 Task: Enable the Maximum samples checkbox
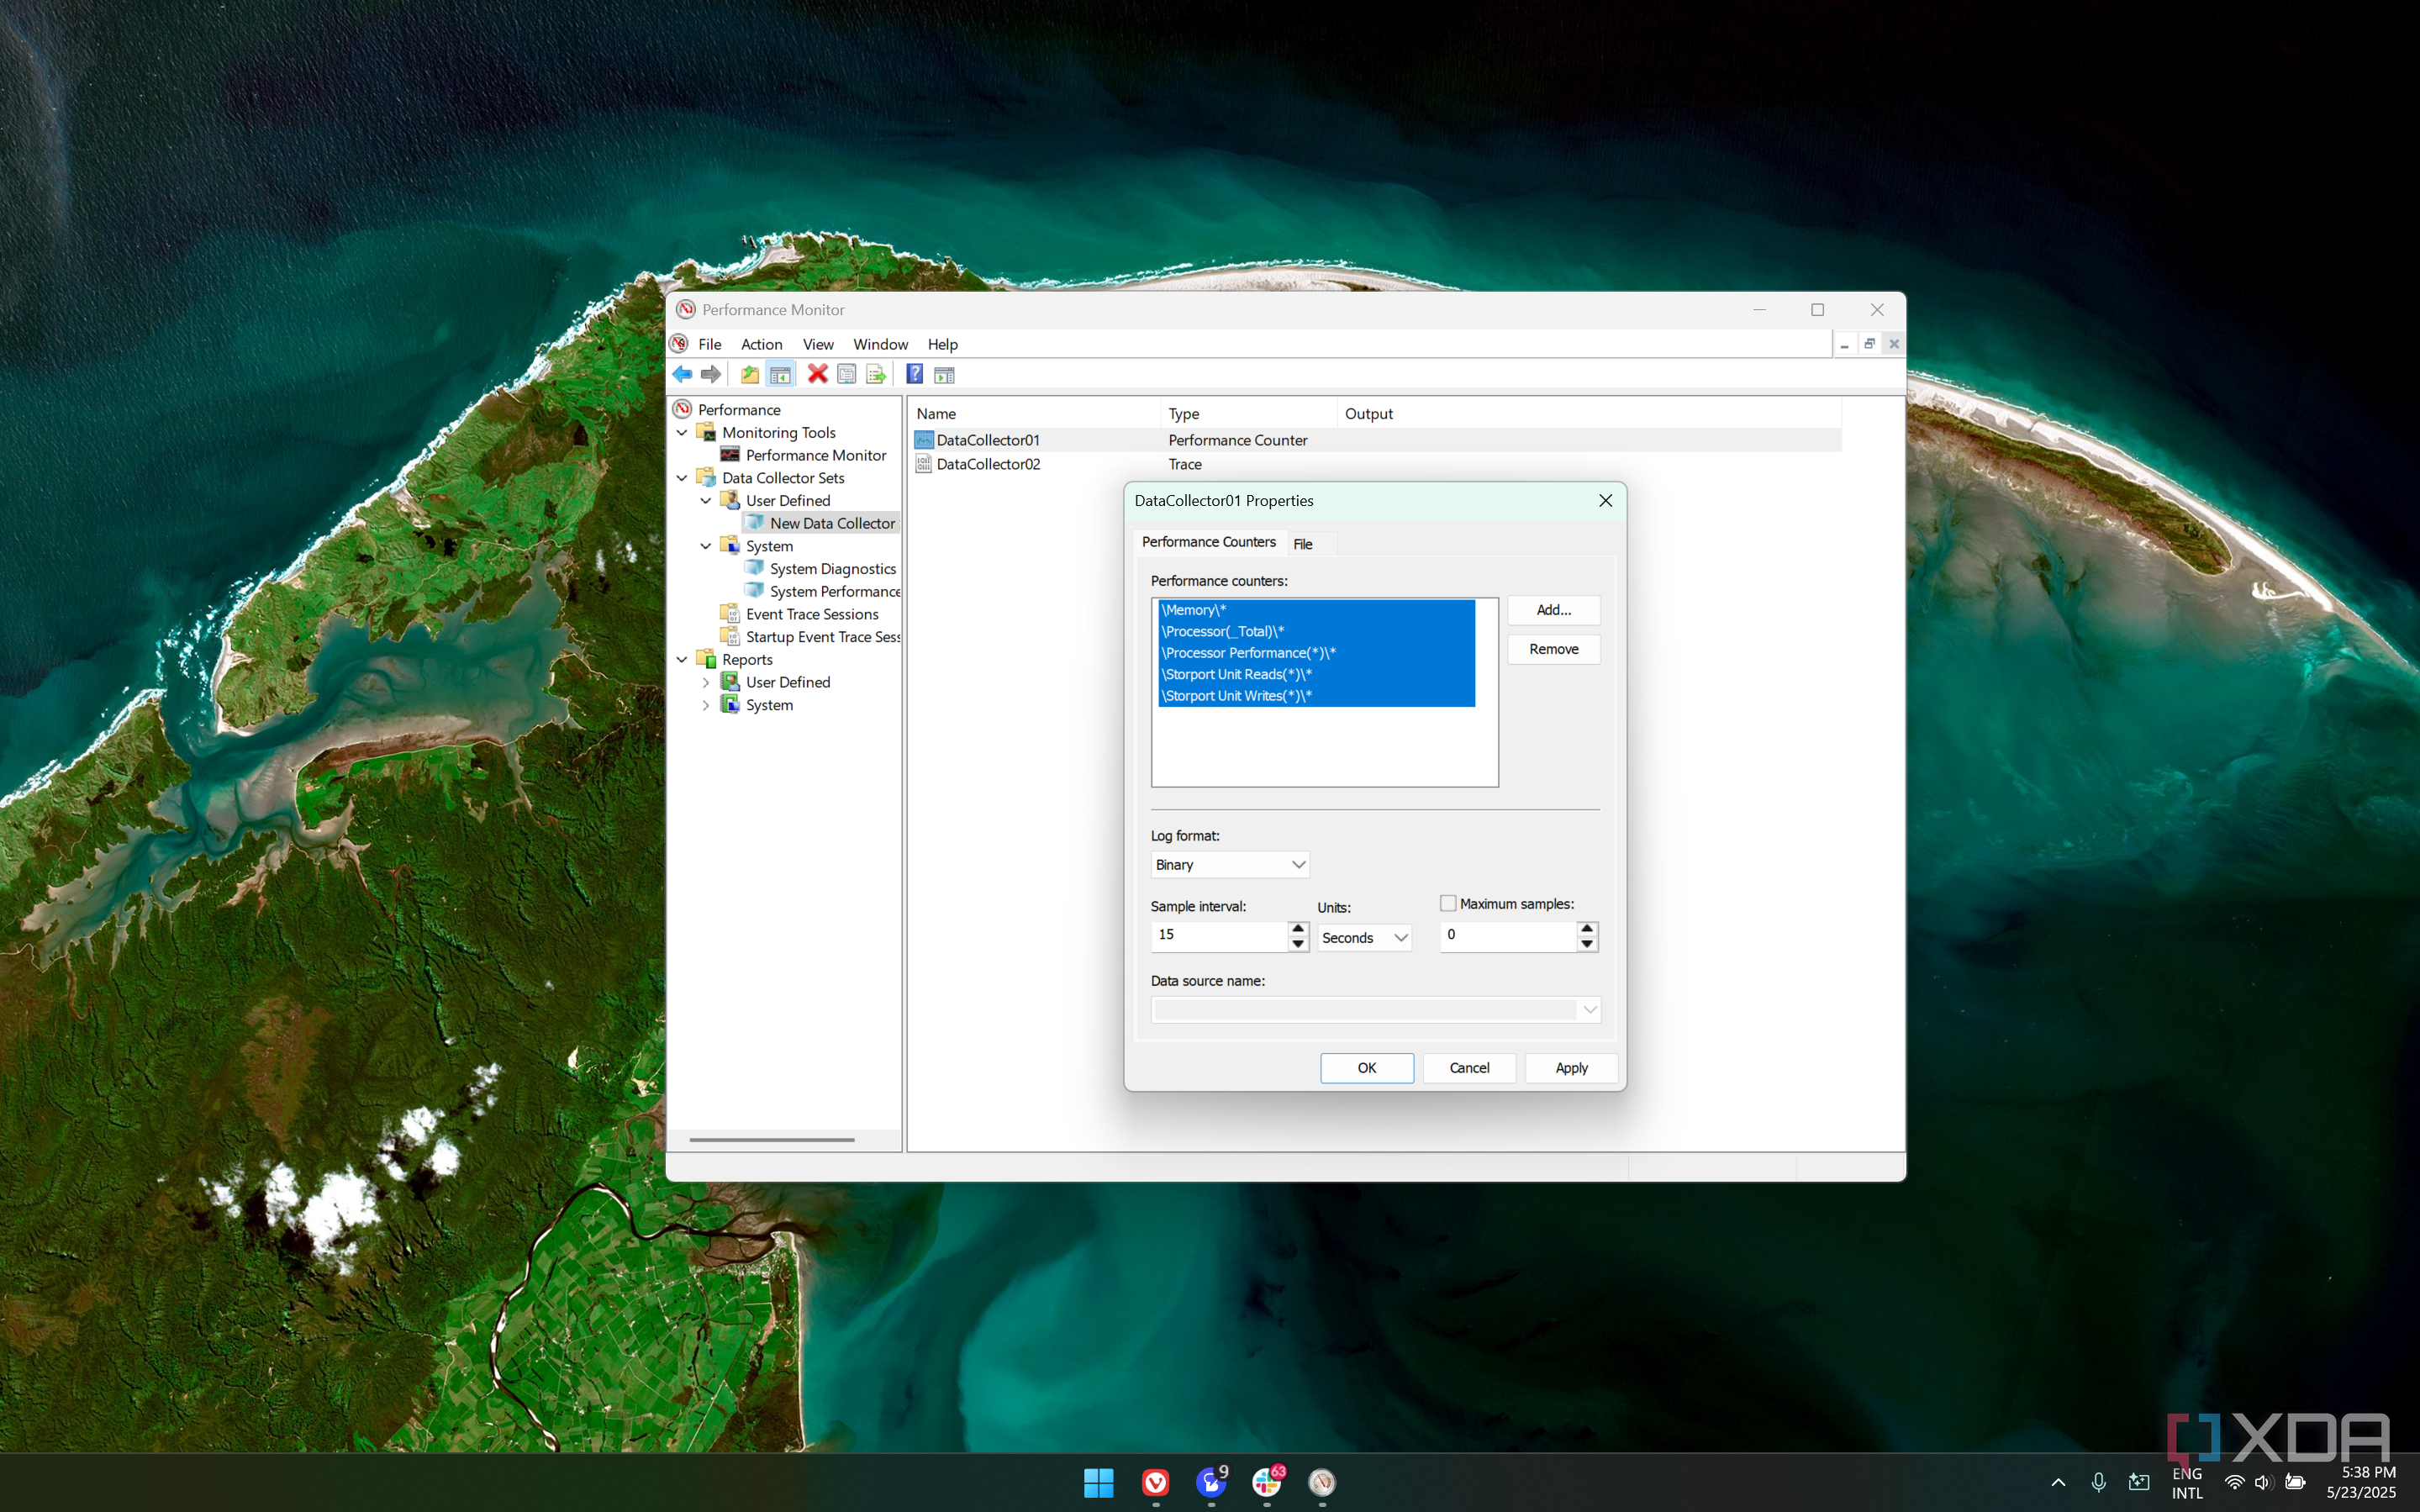(x=1447, y=903)
